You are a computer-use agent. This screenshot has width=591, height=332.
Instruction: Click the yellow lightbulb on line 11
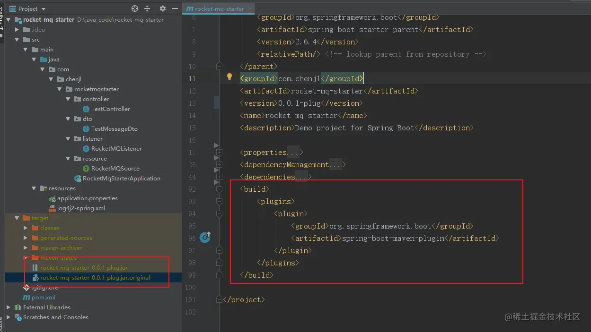[x=229, y=77]
